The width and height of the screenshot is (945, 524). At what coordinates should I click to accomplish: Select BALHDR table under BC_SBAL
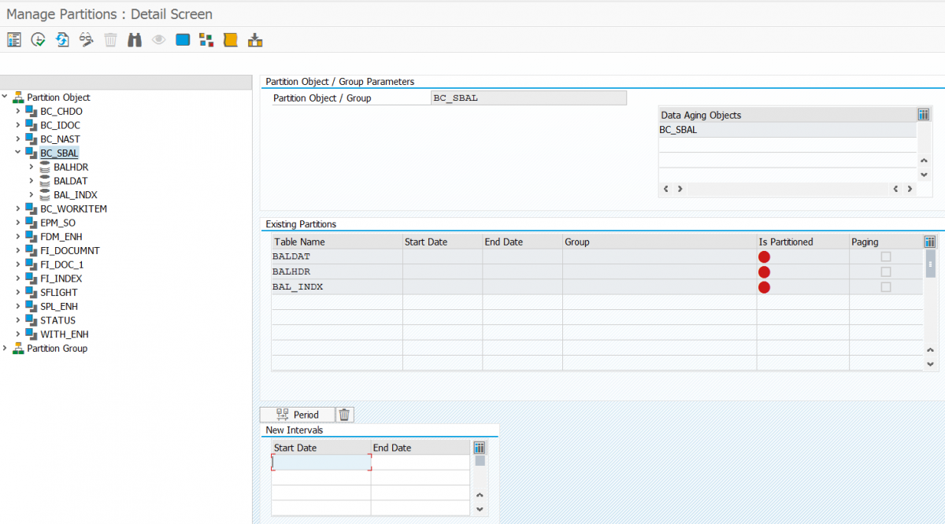point(71,167)
